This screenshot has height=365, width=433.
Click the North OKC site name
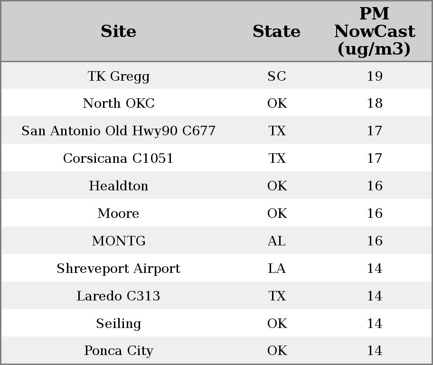pyautogui.click(x=118, y=103)
